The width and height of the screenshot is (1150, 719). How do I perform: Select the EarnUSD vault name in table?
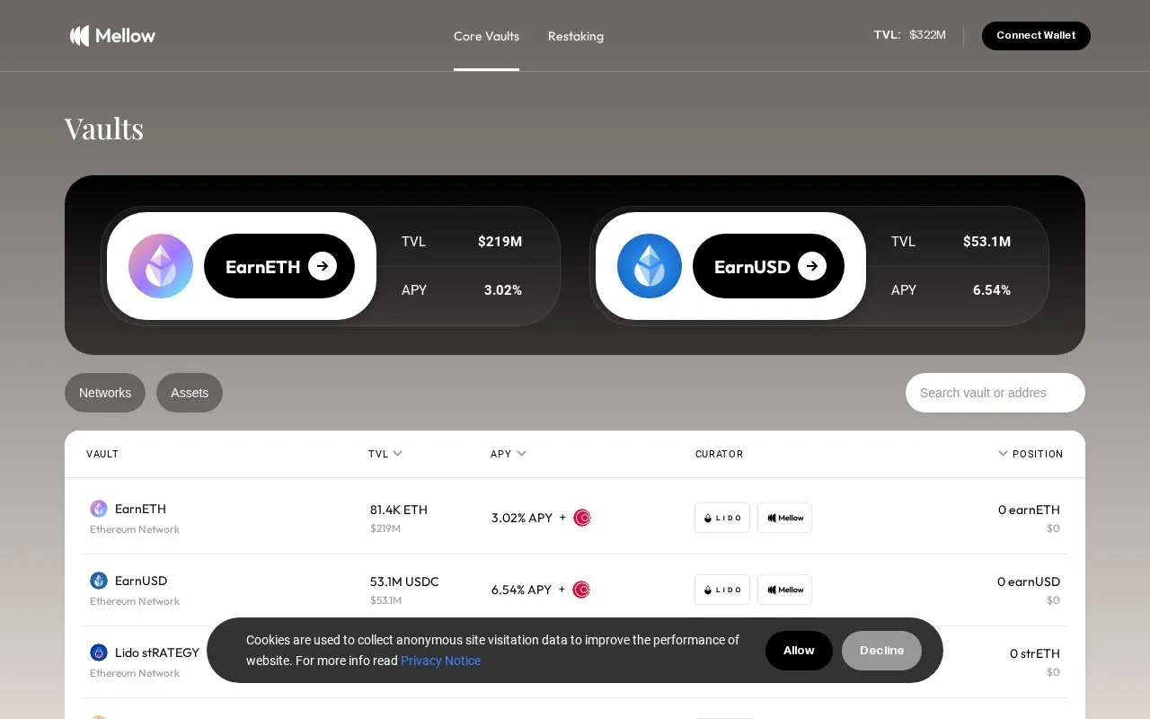point(141,581)
